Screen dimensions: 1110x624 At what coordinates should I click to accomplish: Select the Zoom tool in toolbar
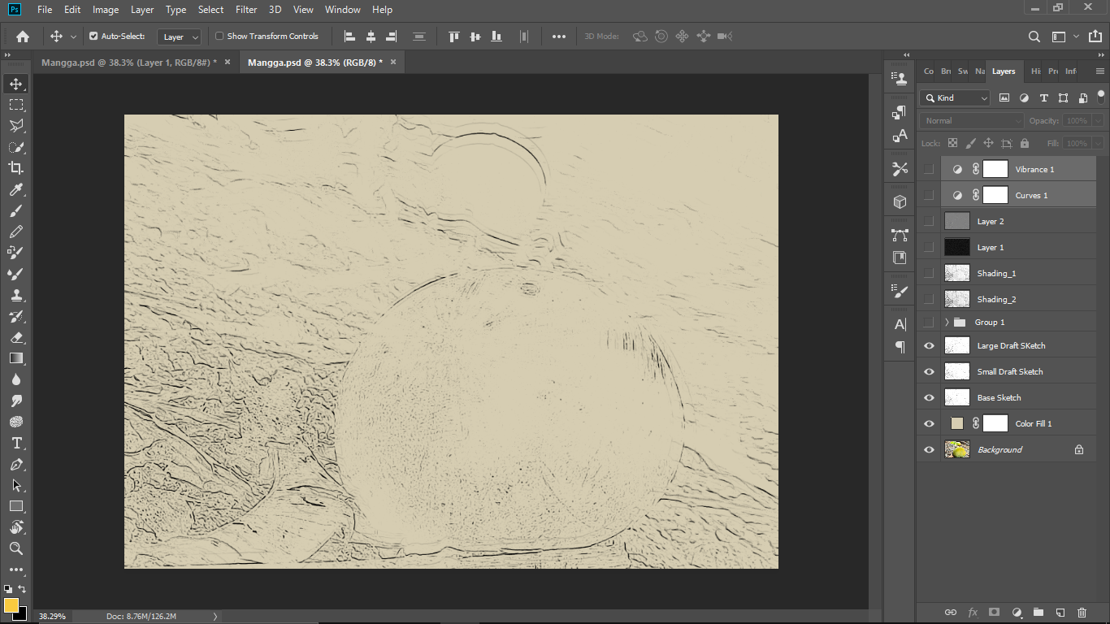pyautogui.click(x=15, y=548)
